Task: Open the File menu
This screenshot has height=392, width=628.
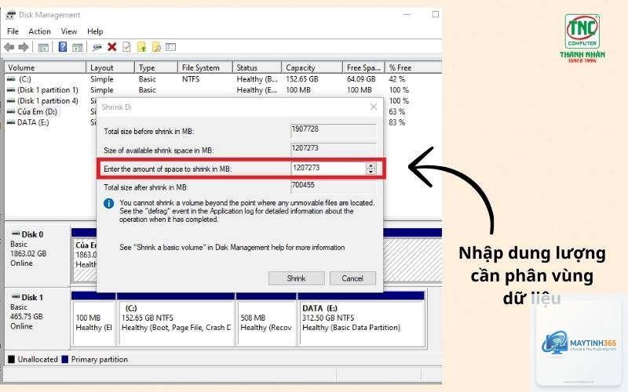Action: pos(13,31)
